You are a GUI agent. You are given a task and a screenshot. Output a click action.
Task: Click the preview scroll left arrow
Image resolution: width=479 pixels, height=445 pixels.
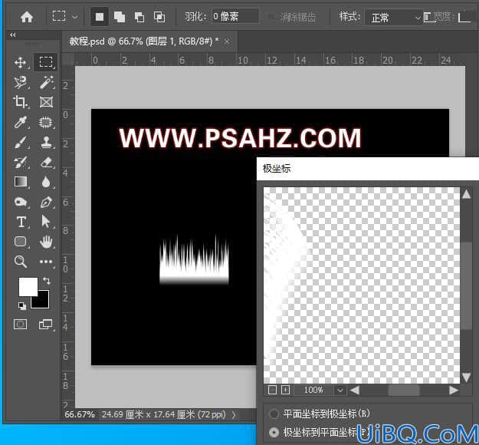click(x=354, y=391)
